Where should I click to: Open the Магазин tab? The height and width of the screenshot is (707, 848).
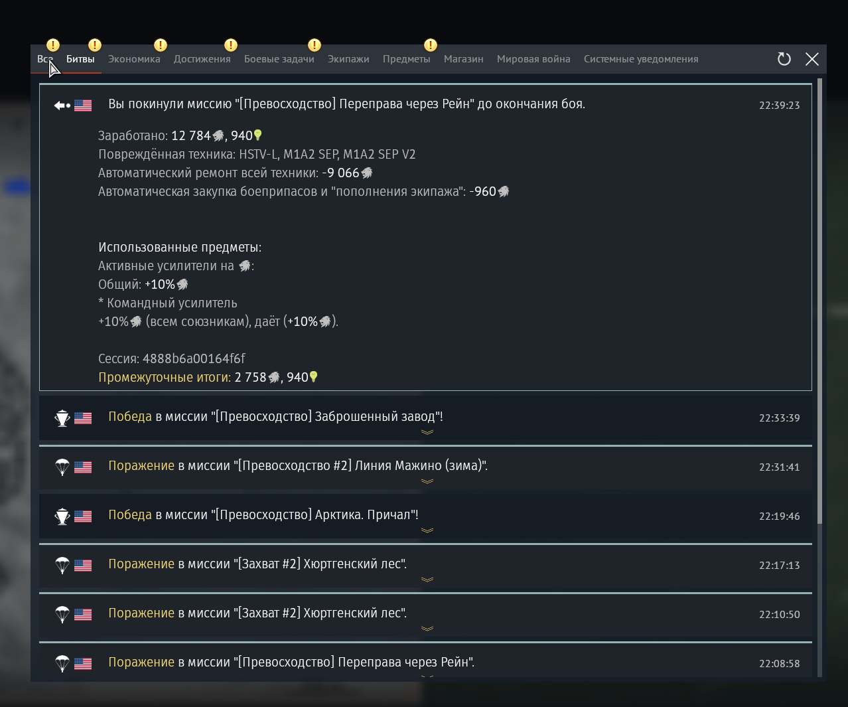(464, 59)
